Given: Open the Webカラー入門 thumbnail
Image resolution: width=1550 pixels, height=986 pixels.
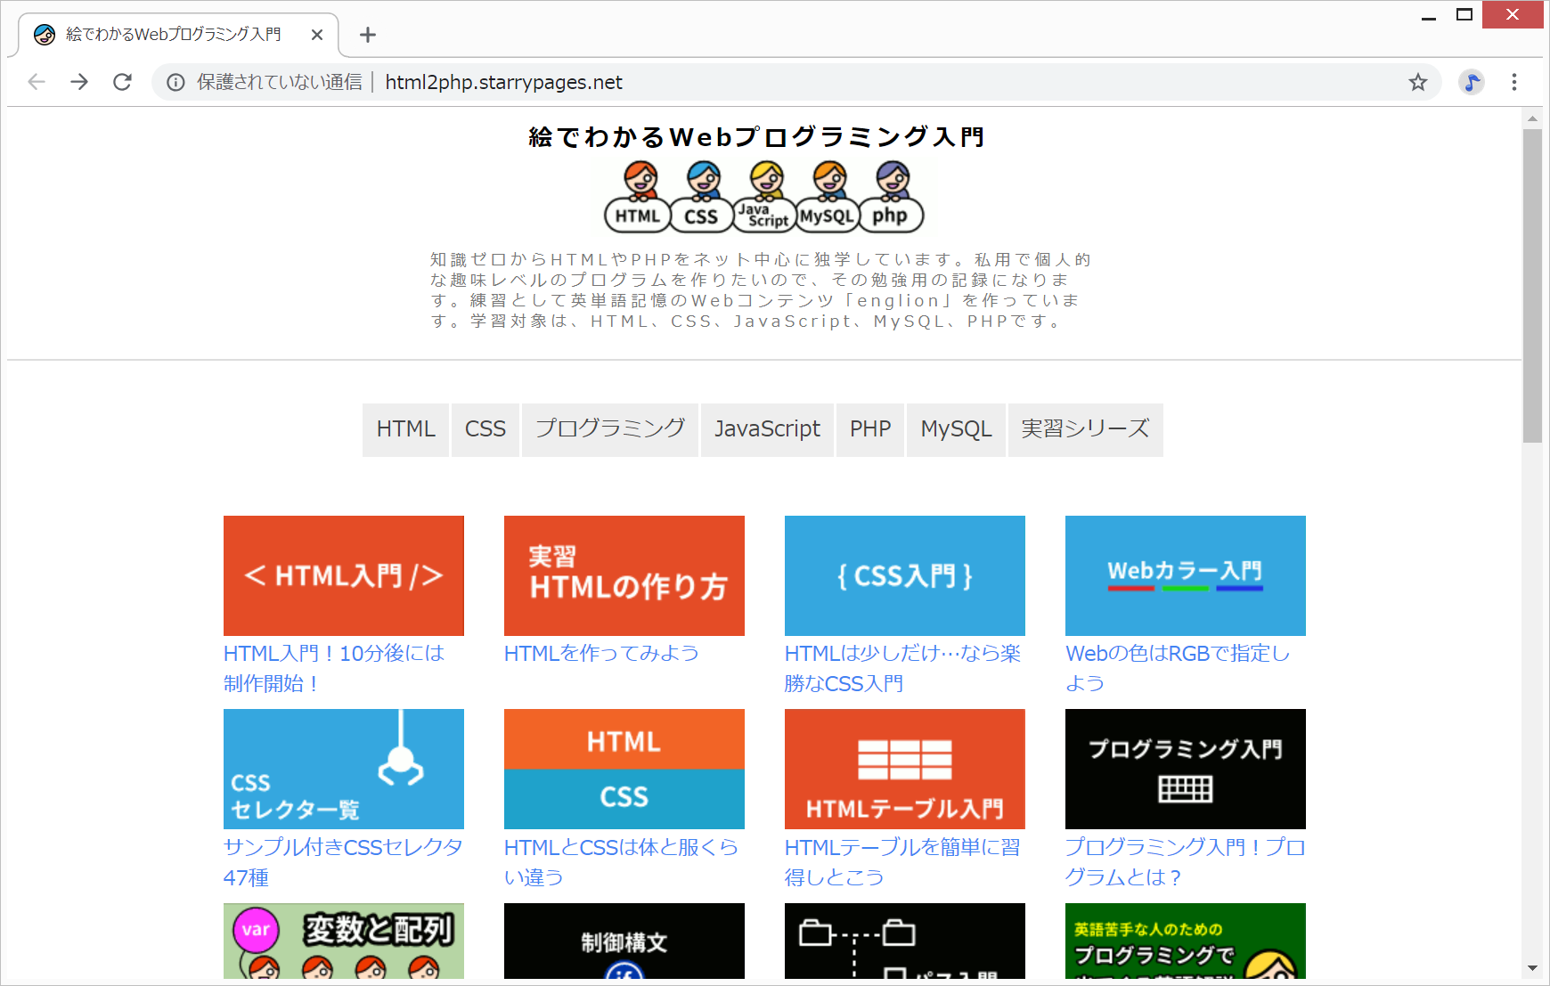Looking at the screenshot, I should [1185, 575].
